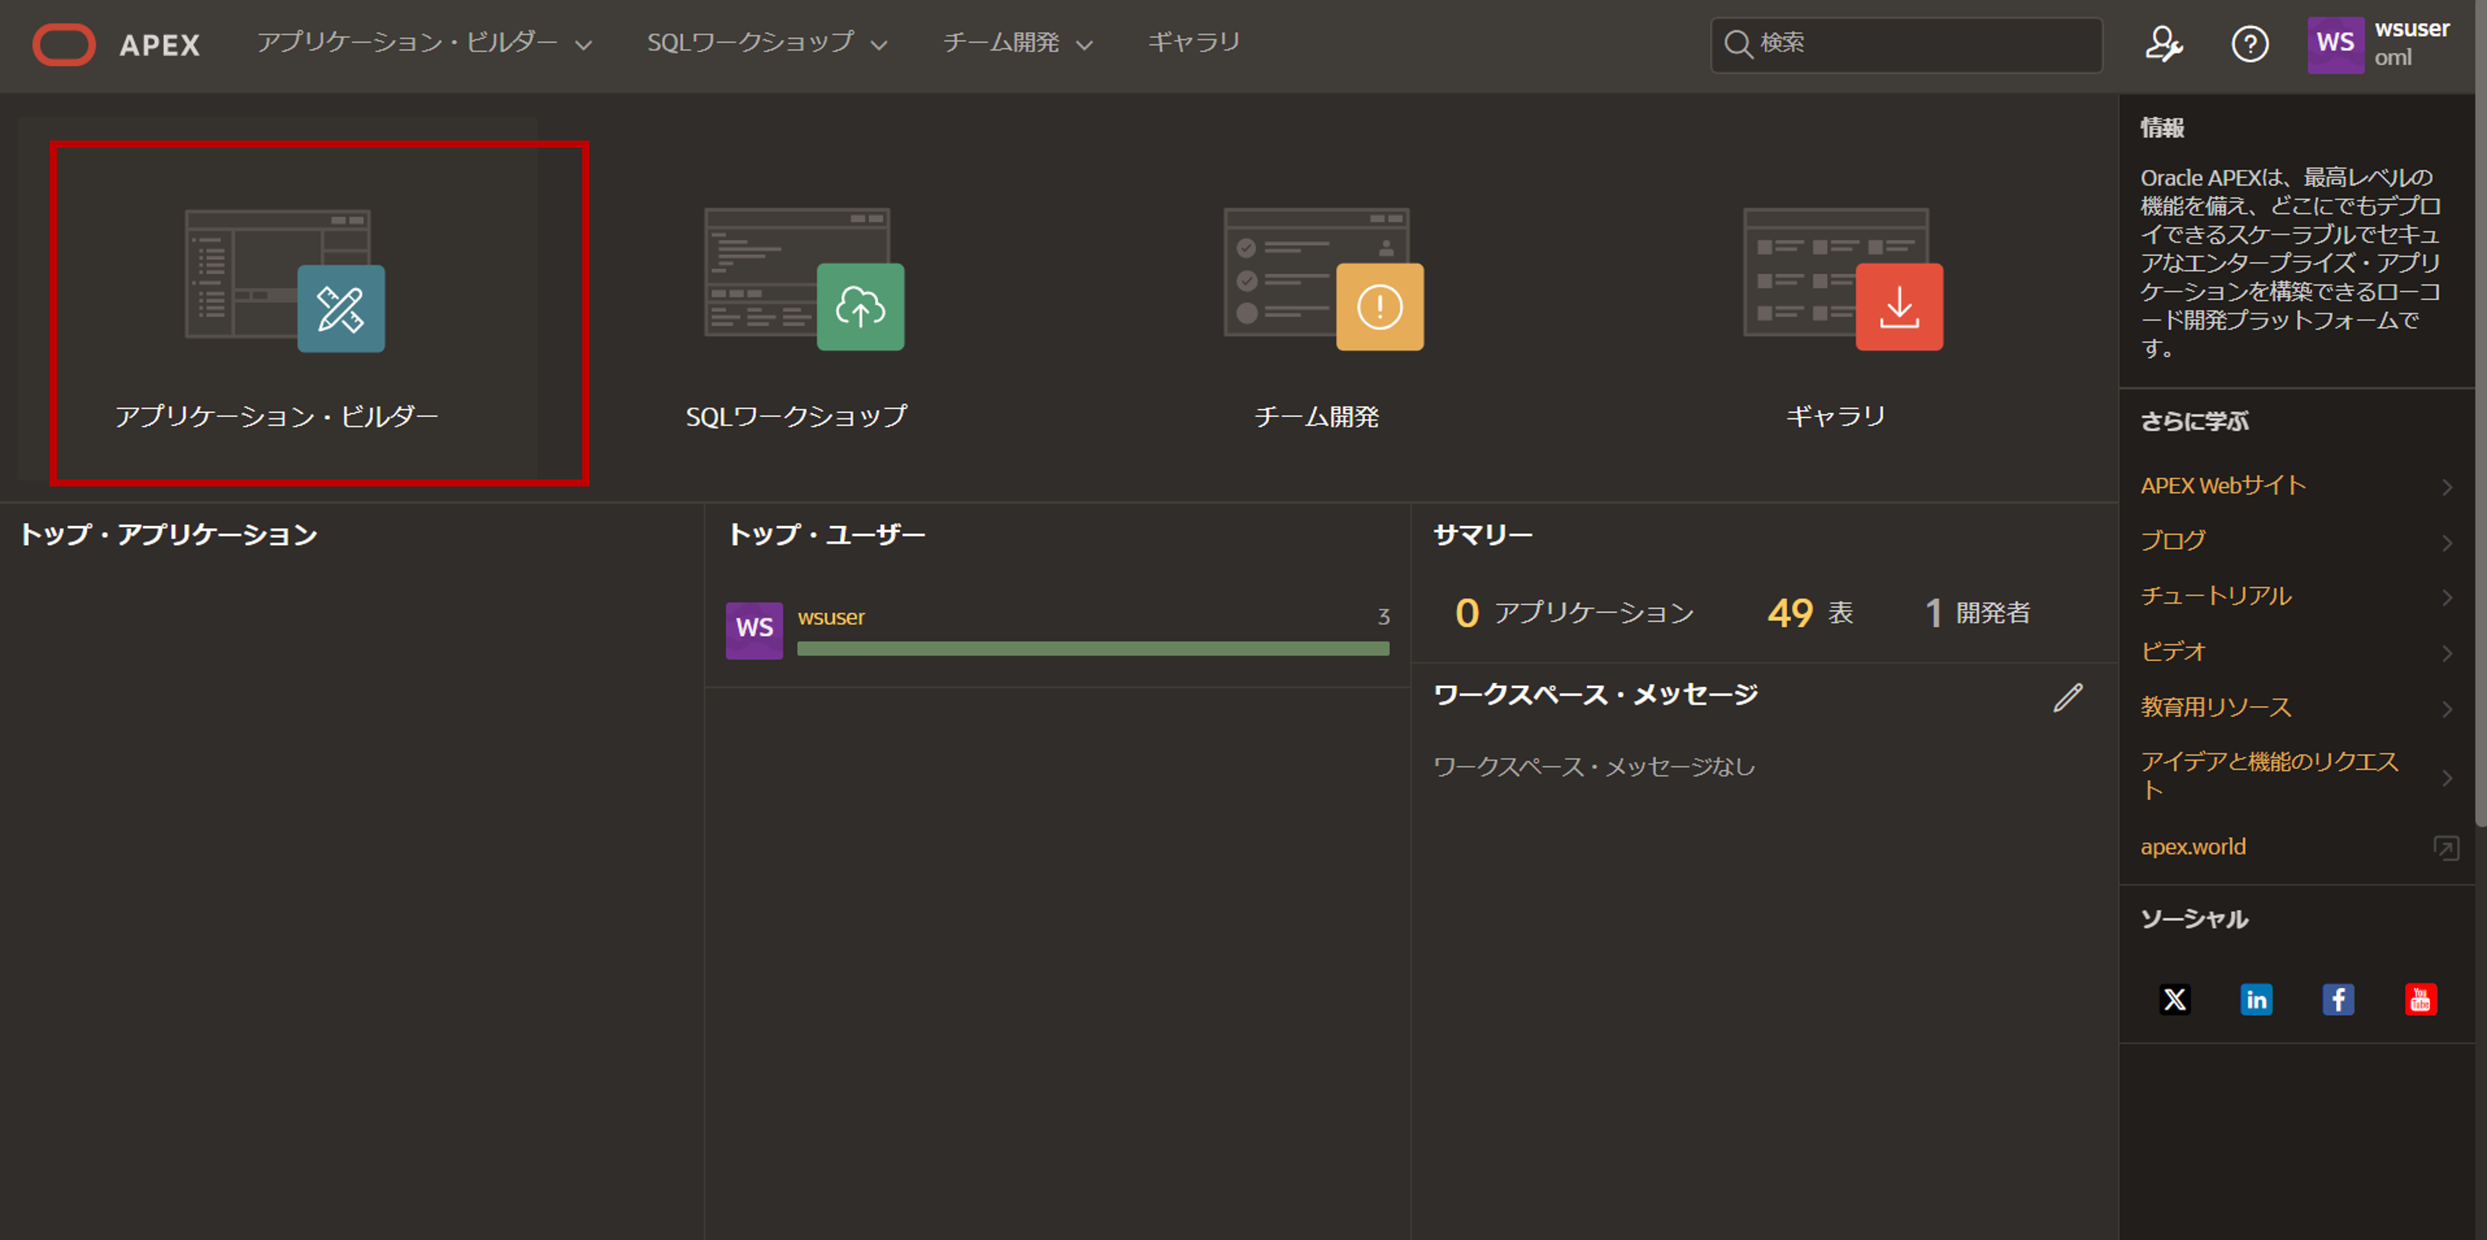Click inside the 検索 search field

[1907, 44]
